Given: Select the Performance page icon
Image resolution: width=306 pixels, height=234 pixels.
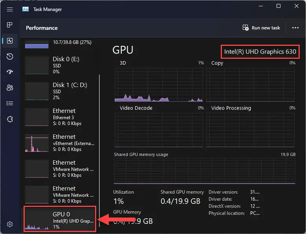Looking at the screenshot, I should 10,41.
